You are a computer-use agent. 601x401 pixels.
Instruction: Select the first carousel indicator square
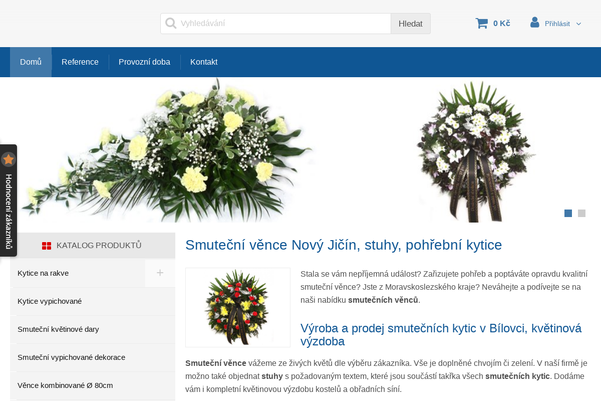click(x=568, y=213)
